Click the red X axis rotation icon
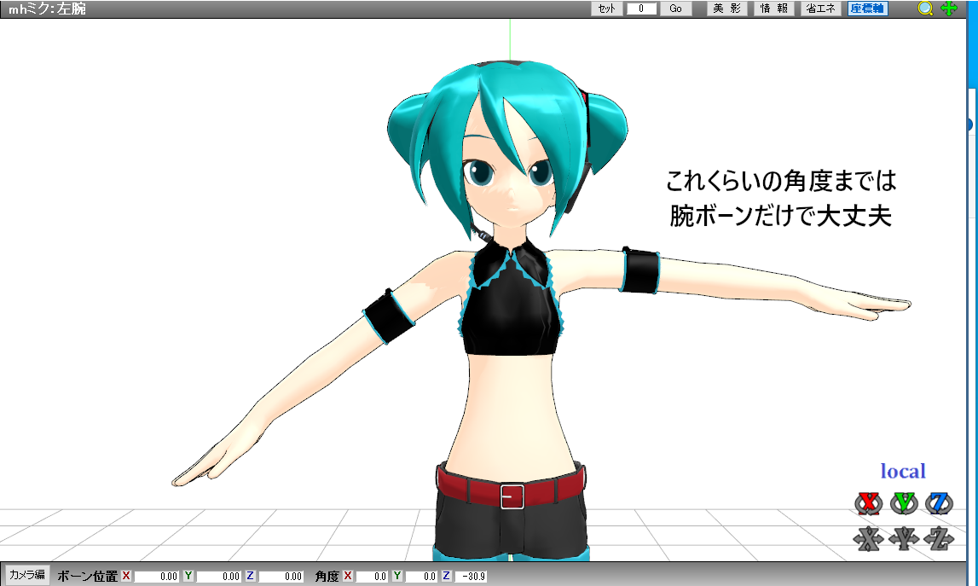 [x=868, y=503]
